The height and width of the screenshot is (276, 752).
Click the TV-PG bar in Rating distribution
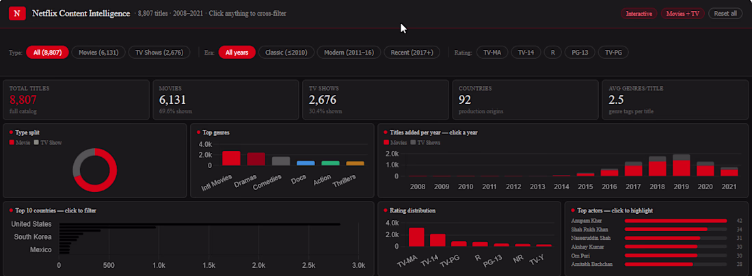pos(459,243)
